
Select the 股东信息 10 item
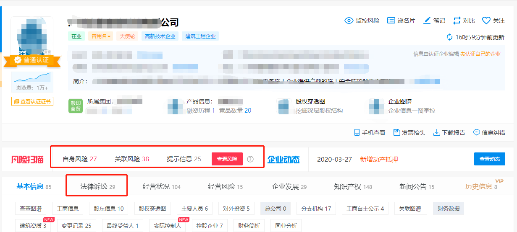pos(108,209)
